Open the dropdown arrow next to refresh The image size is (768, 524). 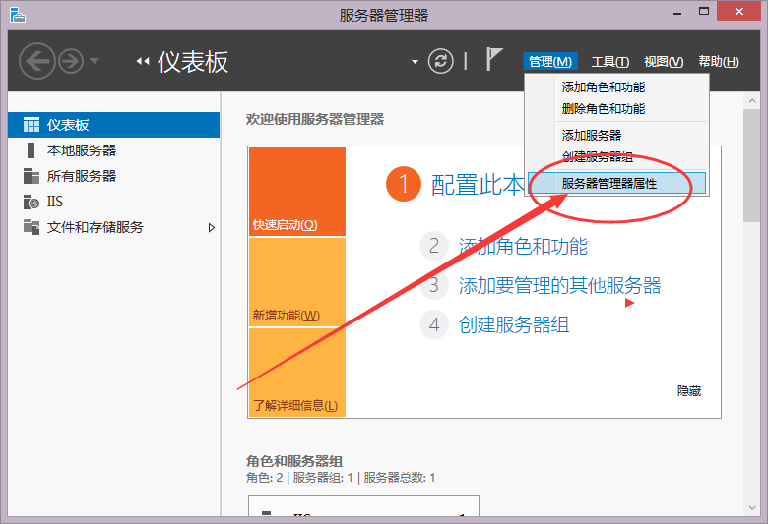[415, 62]
